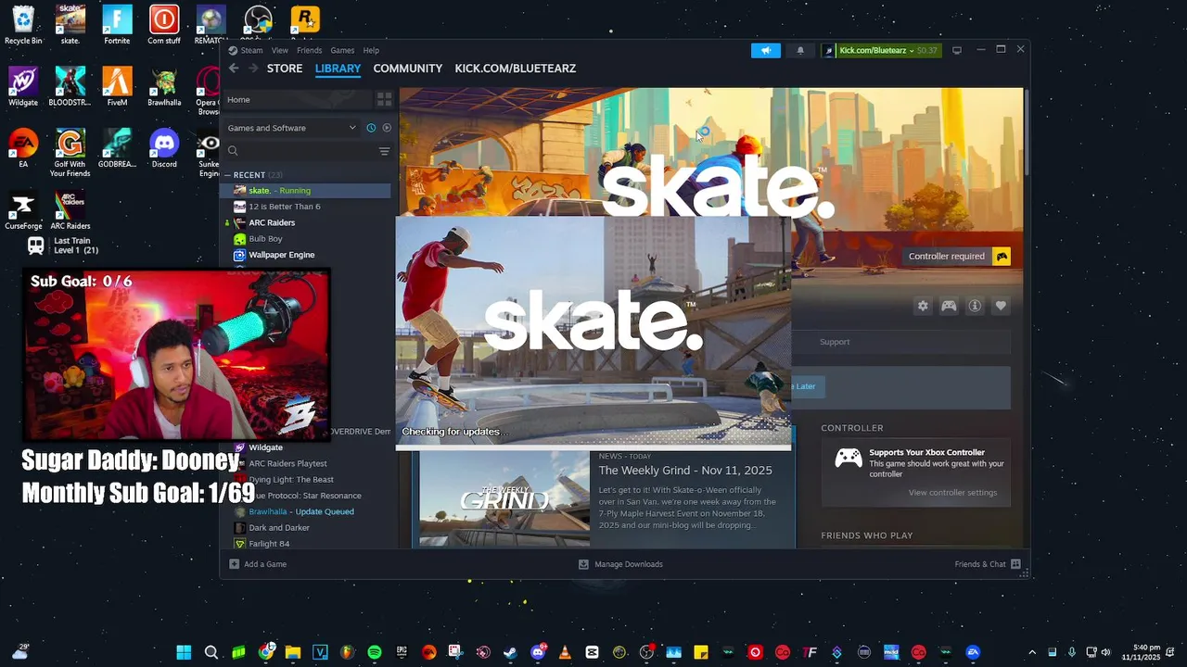Open the Support tab for skate.

coord(835,342)
